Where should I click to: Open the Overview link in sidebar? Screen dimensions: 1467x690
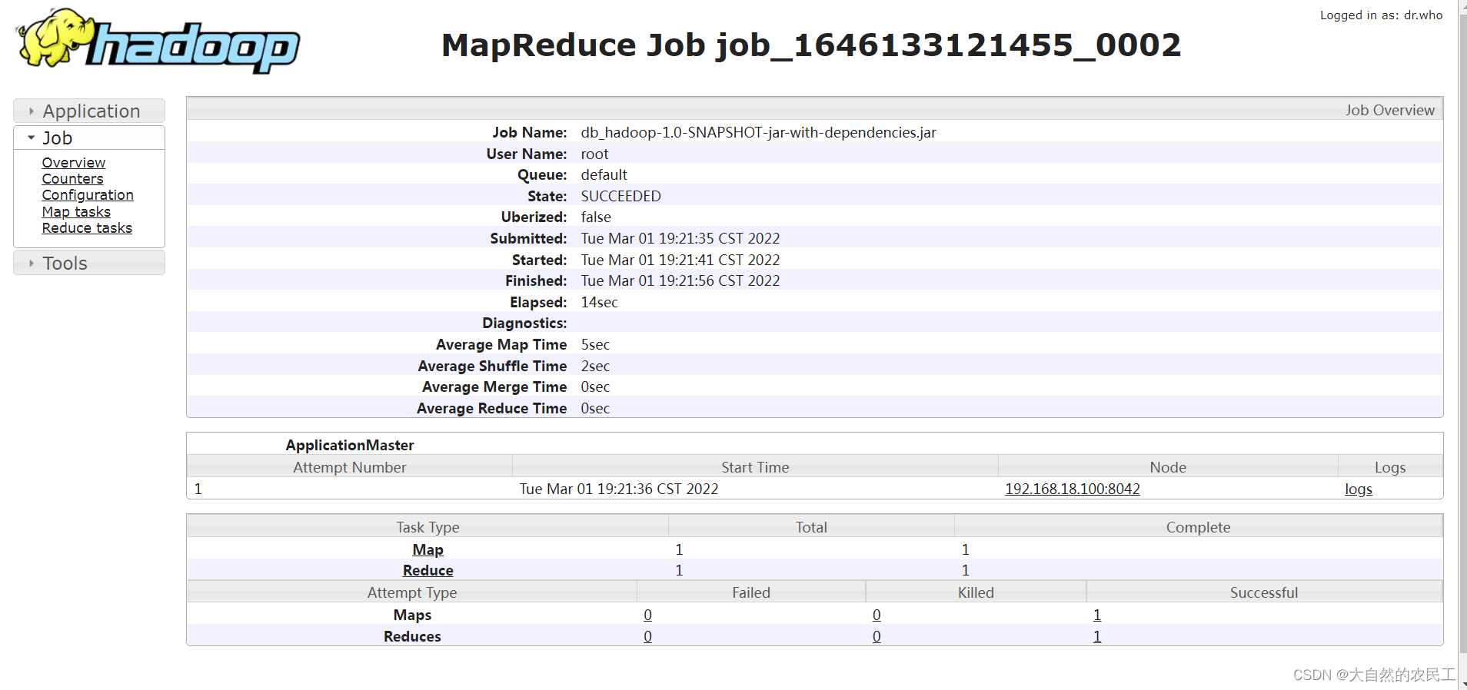tap(74, 163)
